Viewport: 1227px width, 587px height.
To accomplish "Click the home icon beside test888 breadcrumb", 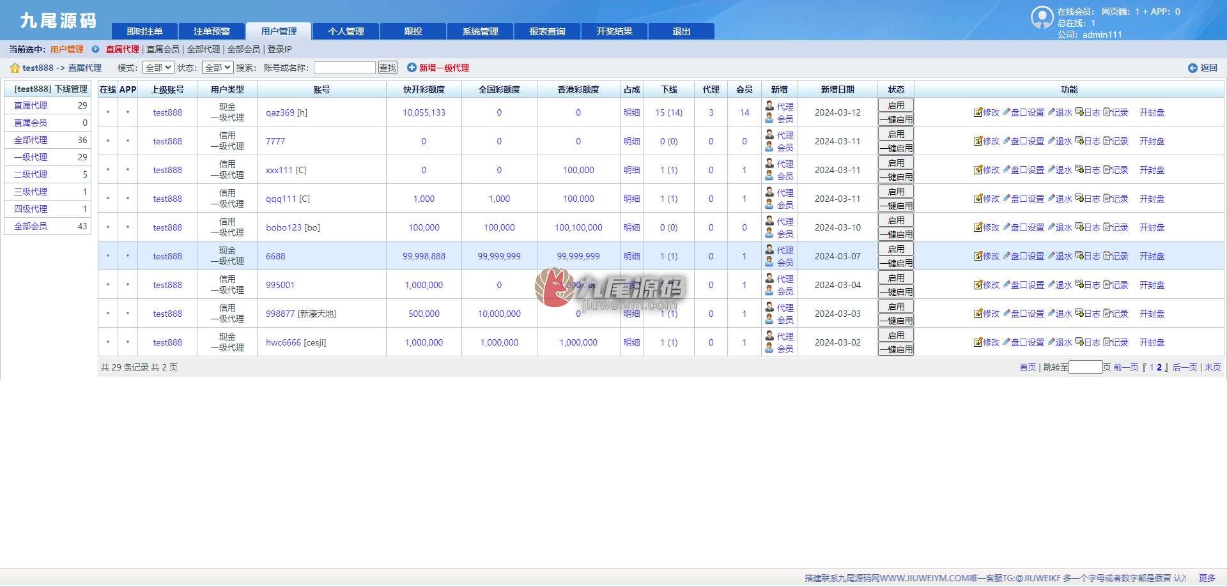I will tap(15, 68).
